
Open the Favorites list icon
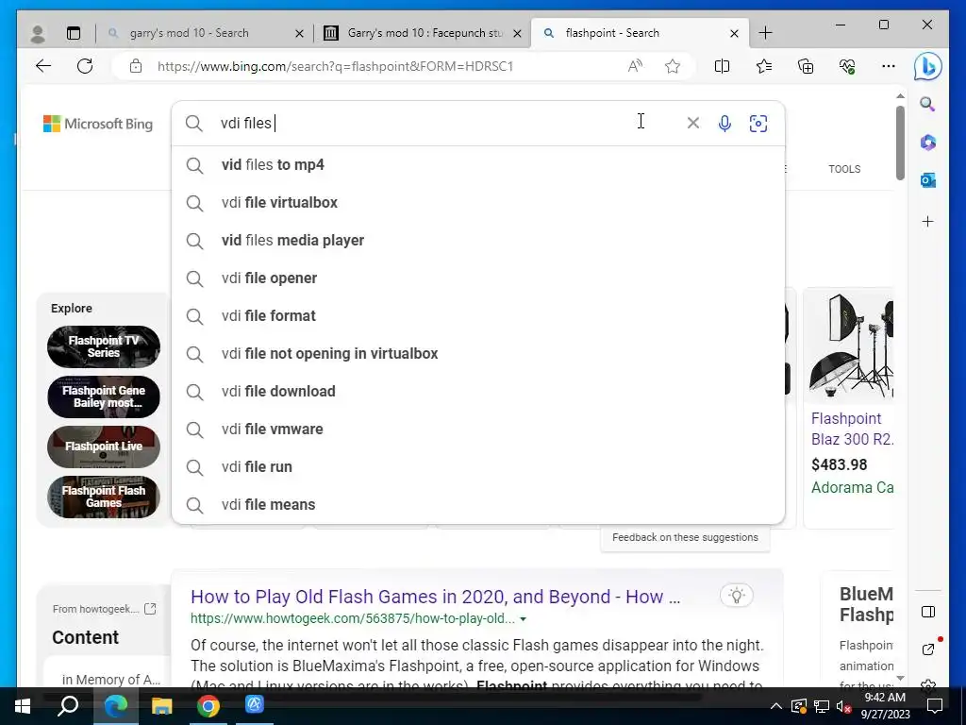[764, 66]
